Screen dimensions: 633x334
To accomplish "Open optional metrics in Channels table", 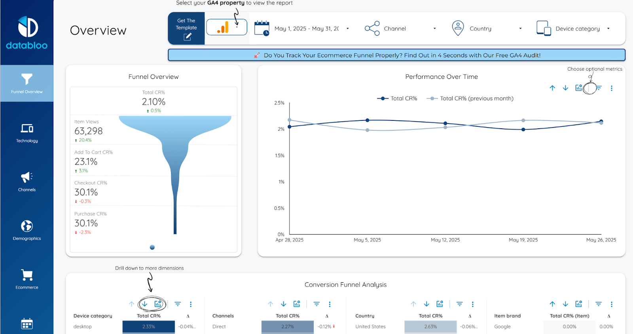I will [x=297, y=304].
